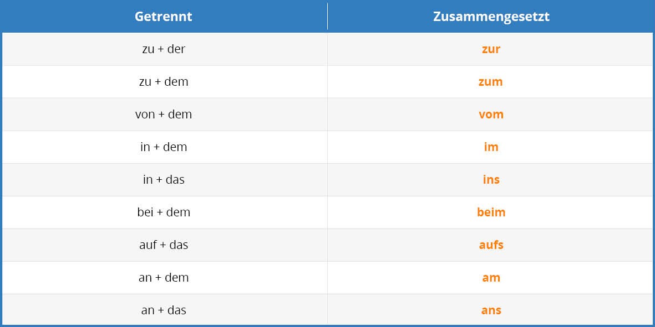Select the orange 'ins' word
655x327 pixels.
point(491,179)
